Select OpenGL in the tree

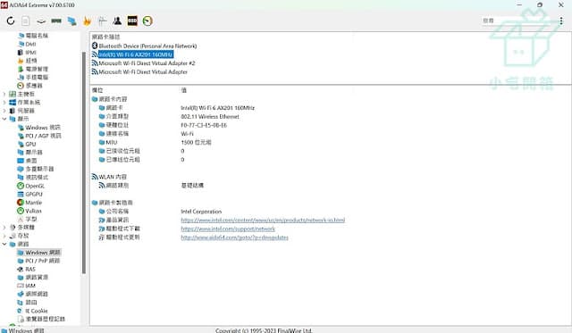pyautogui.click(x=30, y=186)
